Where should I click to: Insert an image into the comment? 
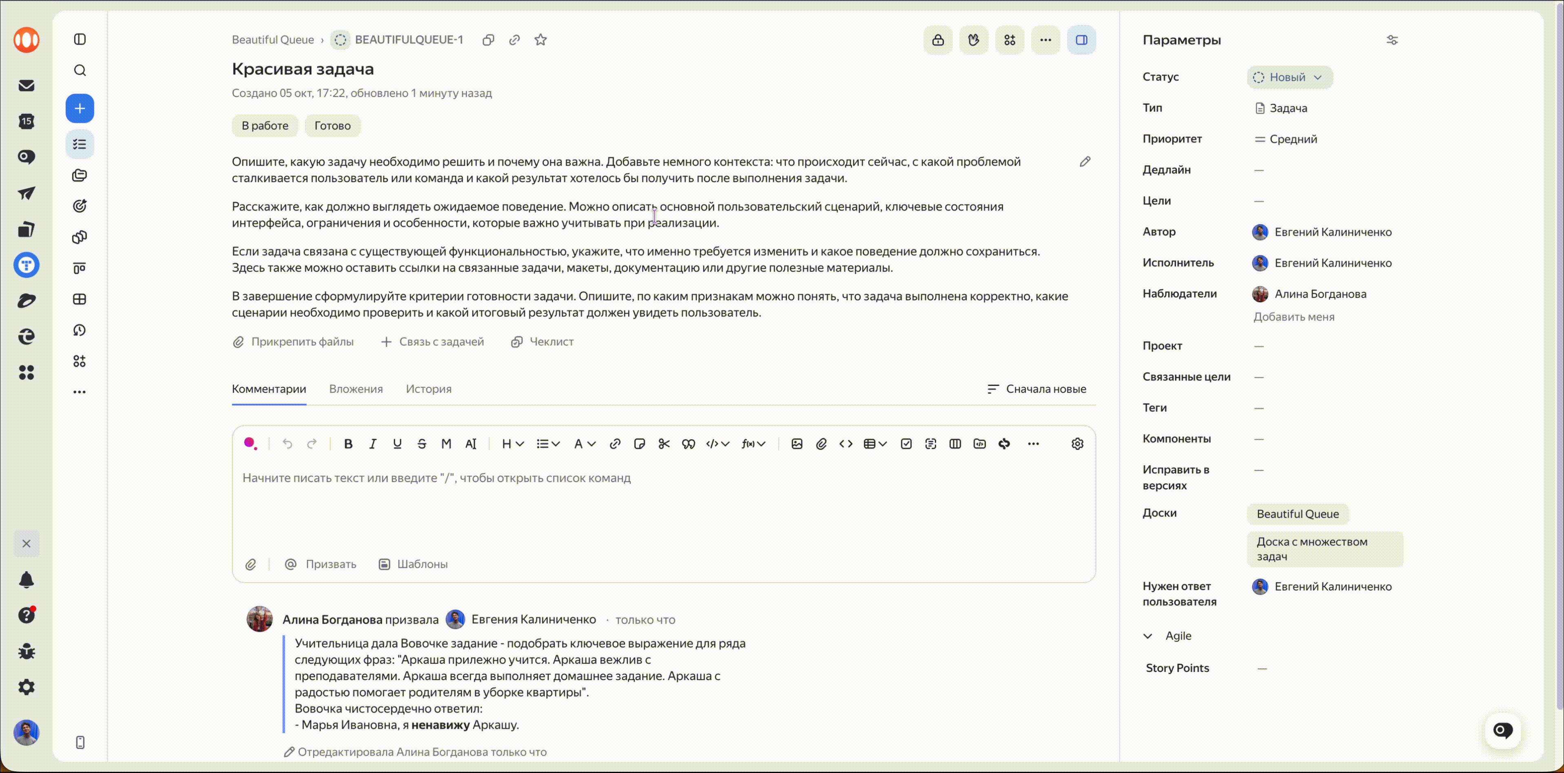(797, 444)
